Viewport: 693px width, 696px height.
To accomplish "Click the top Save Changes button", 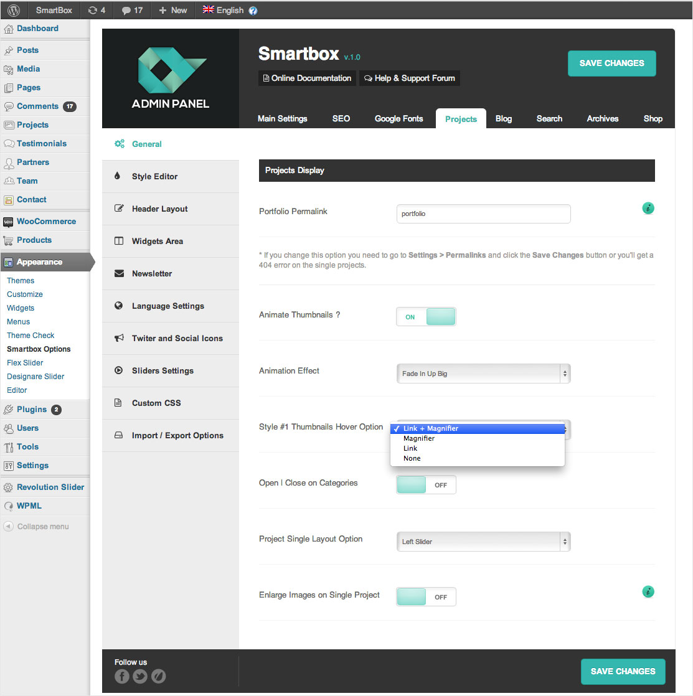I will click(x=611, y=63).
